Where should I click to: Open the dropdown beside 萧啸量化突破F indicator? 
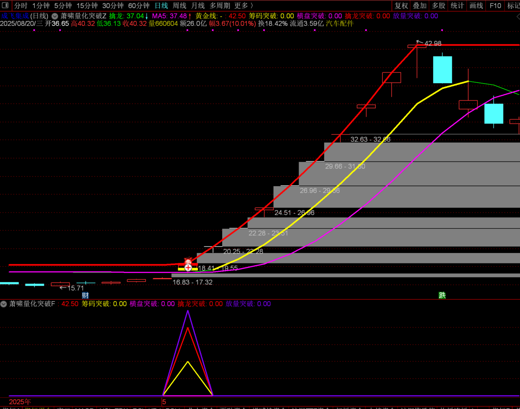(4, 304)
